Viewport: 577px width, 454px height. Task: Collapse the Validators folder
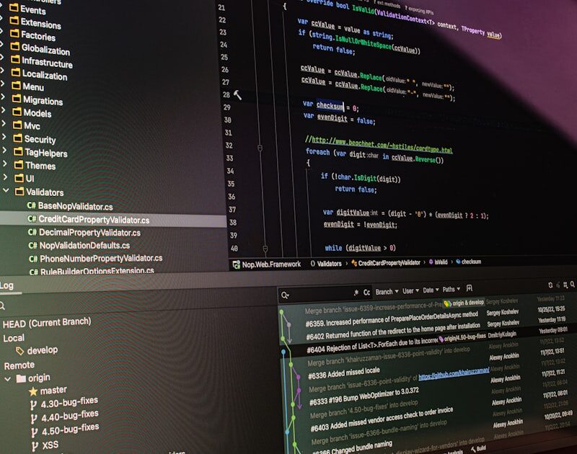[x=4, y=192]
